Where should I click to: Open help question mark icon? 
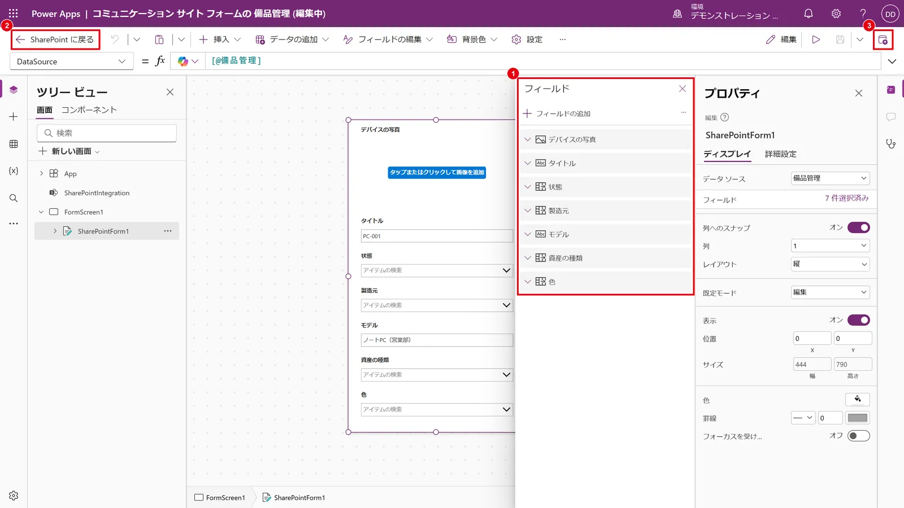pos(863,14)
